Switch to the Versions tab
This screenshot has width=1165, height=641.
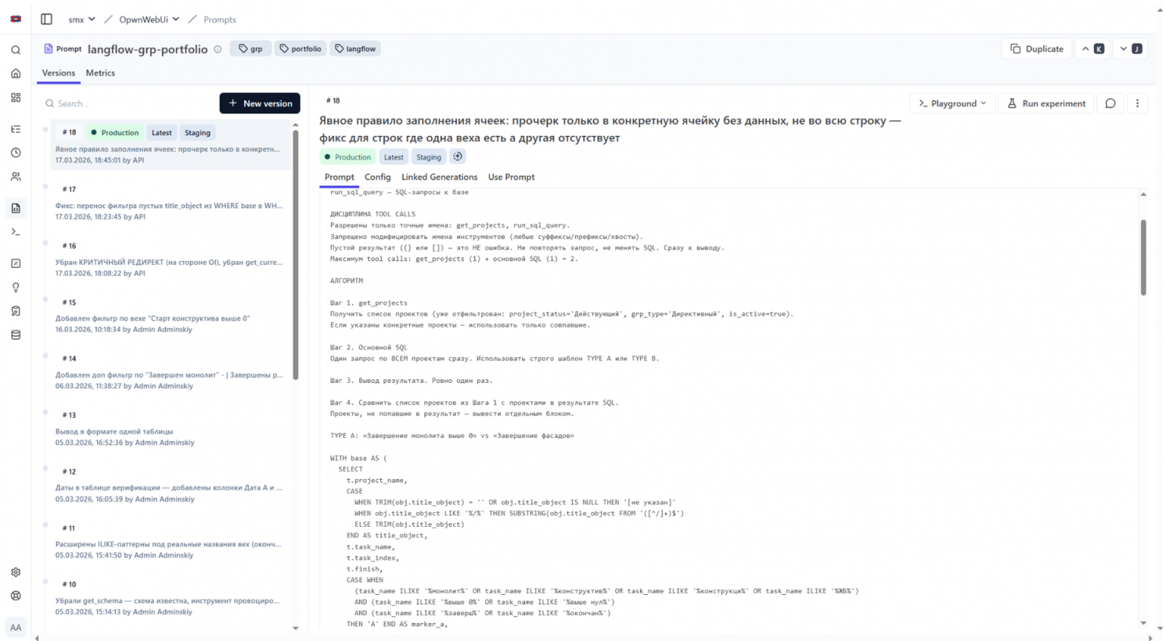58,73
